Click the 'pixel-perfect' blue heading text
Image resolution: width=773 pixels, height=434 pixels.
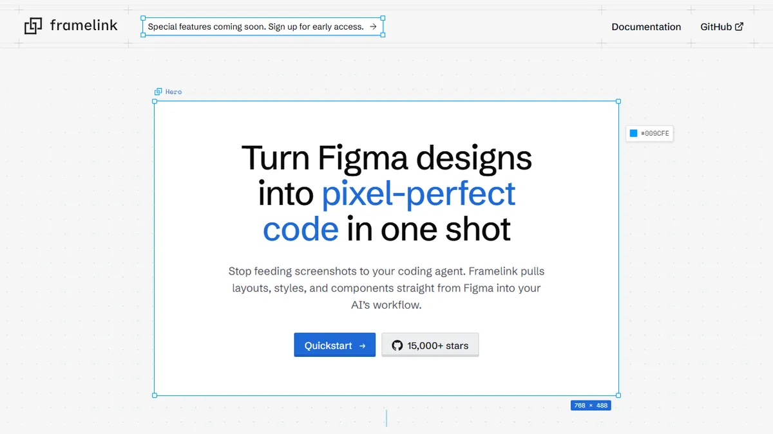419,194
